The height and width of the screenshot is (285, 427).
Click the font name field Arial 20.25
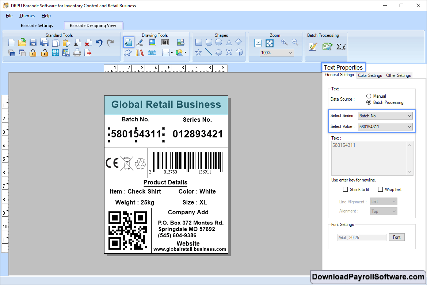click(x=362, y=238)
